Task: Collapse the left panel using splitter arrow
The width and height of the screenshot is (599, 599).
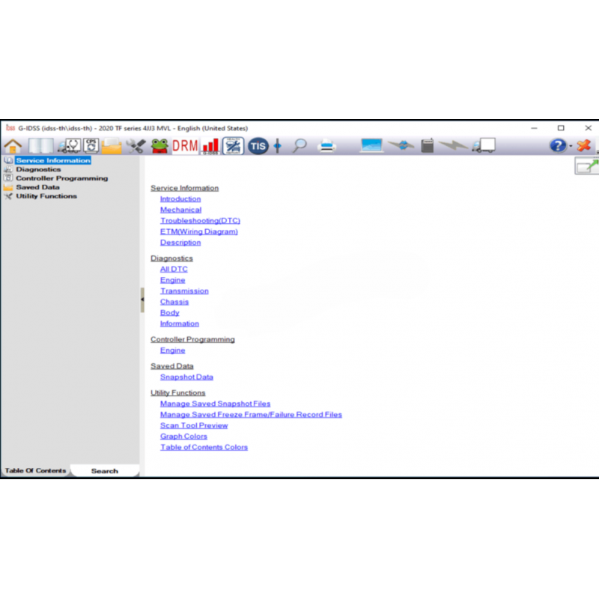Action: tap(142, 299)
